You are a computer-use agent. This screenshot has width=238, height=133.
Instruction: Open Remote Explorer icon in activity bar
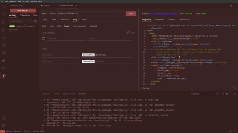4,37
